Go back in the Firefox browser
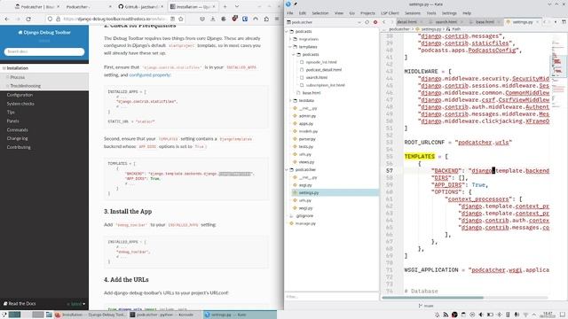Screen dimensions: 568x319 8,19
